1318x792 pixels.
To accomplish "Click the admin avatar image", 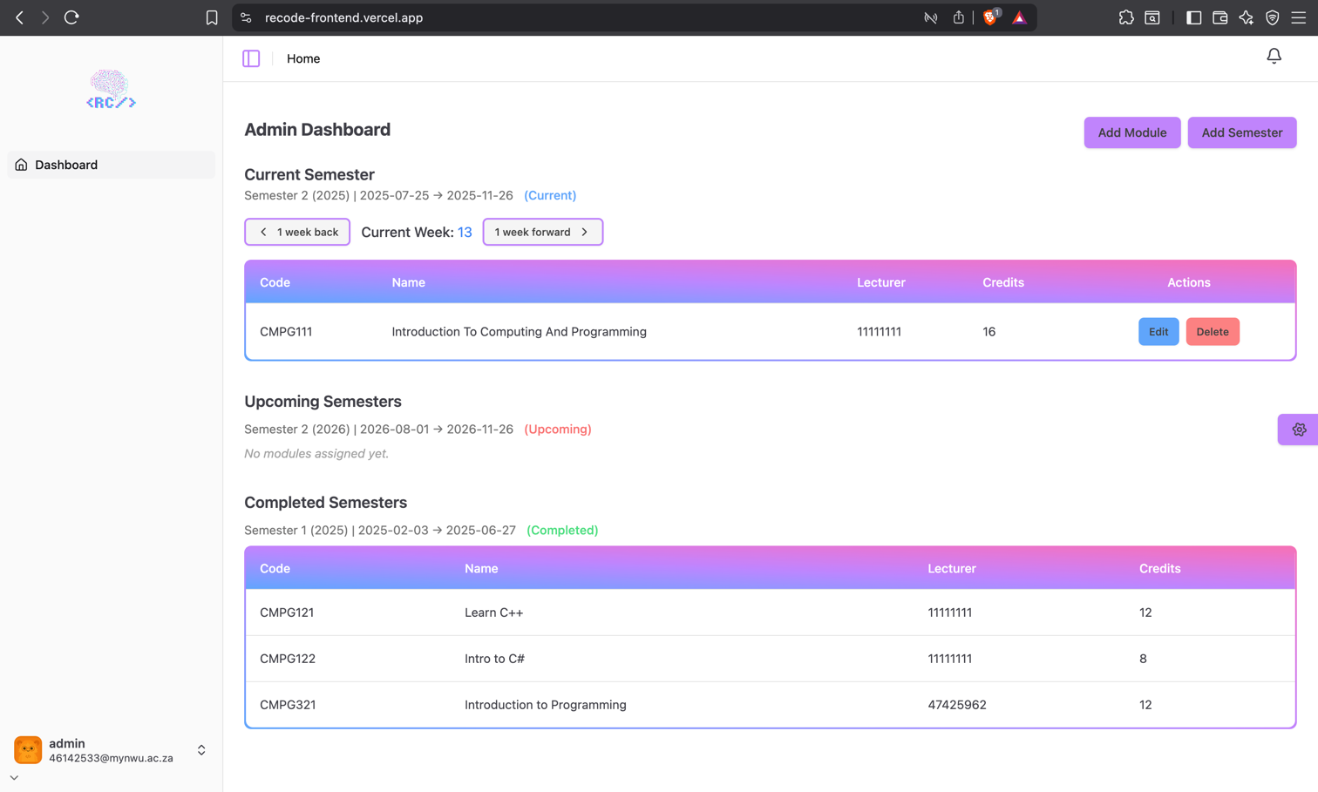I will (28, 750).
